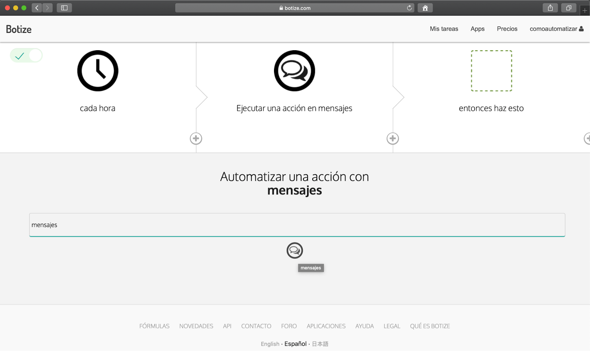This screenshot has width=590, height=351.
Task: Click the plus button at far right edge
Action: (x=587, y=139)
